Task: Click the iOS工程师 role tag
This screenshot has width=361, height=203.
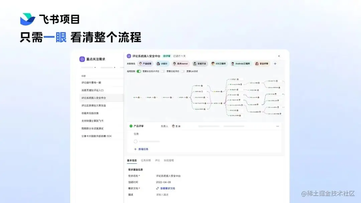Action: tap(220, 63)
